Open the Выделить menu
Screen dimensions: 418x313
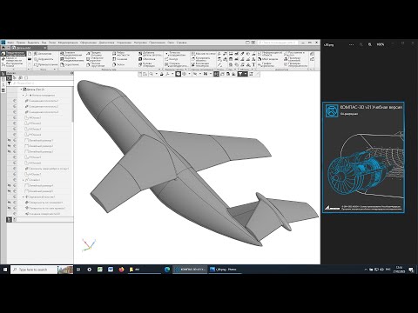pyautogui.click(x=33, y=43)
